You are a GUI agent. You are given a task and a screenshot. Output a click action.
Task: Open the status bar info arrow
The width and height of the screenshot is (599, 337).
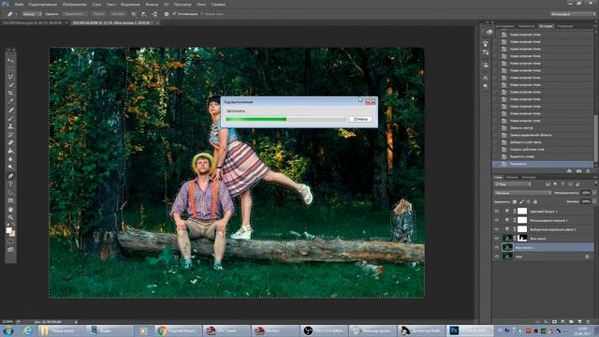coord(76,322)
